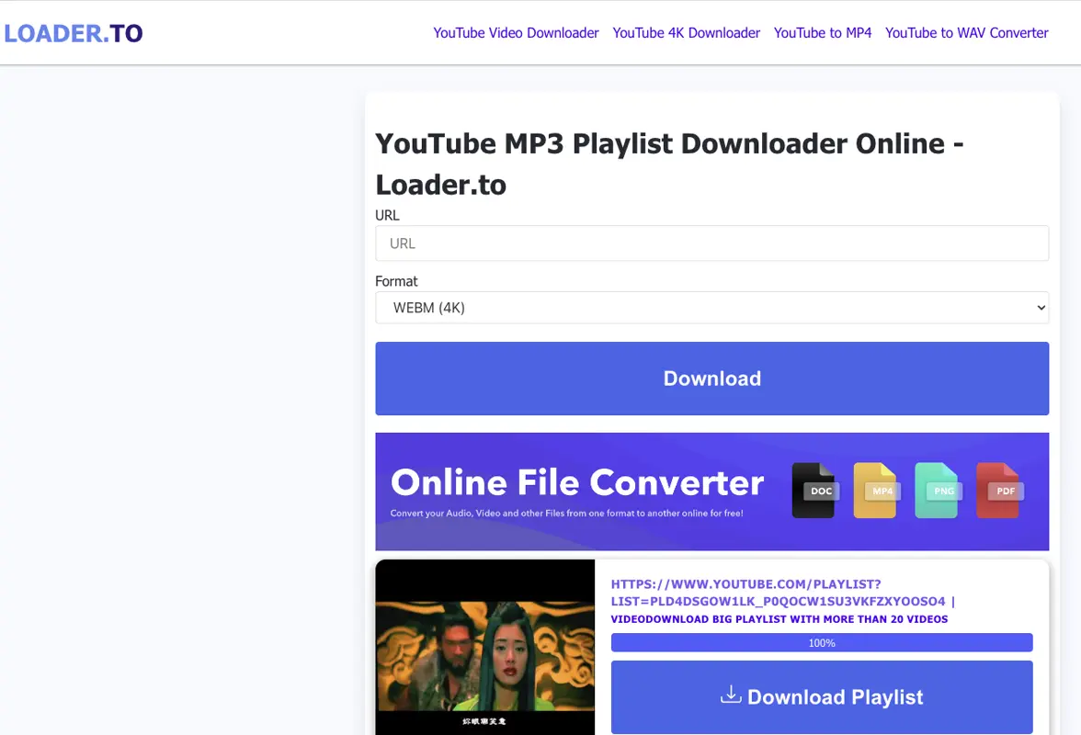Viewport: 1081px width, 735px height.
Task: Open YouTube Video Downloader from the navigation
Action: coord(516,32)
